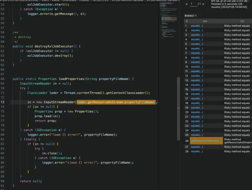Open equals(...) link in result row 7

click(197, 53)
